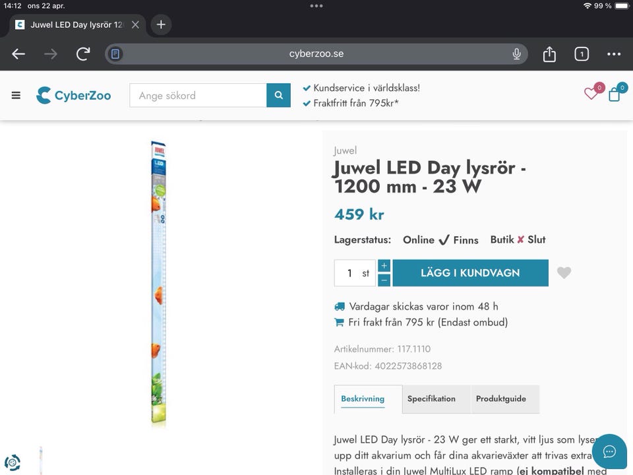633x475 pixels.
Task: Close the Juwel LED Day browser tab
Action: (x=135, y=25)
